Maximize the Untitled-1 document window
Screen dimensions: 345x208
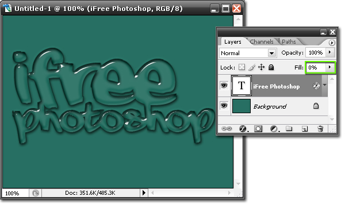[225, 9]
